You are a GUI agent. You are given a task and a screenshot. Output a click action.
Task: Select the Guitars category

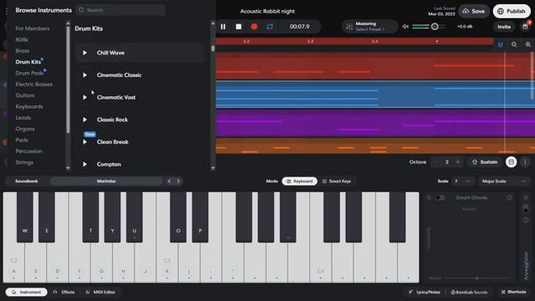pos(25,95)
